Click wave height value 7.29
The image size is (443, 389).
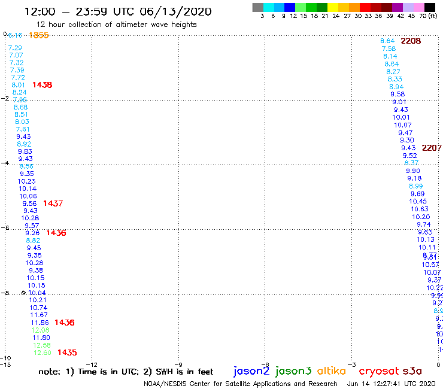point(15,48)
